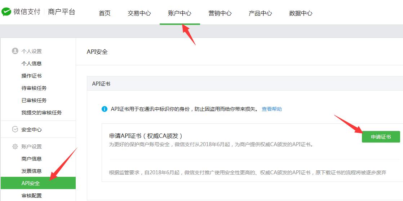The image size is (403, 201).
Task: Open the 首页 tab
Action: coord(105,13)
